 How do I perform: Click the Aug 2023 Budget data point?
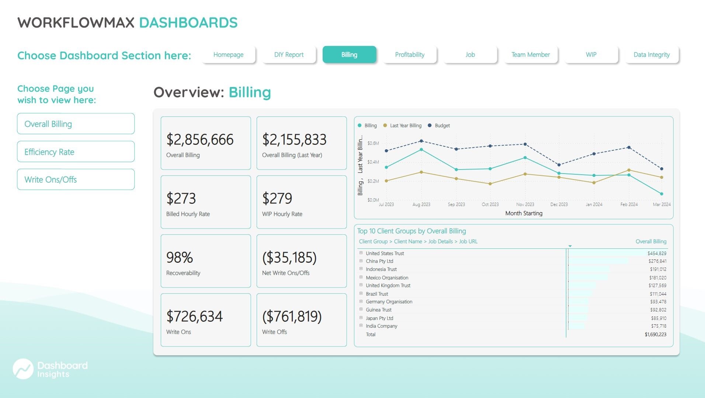[421, 141]
